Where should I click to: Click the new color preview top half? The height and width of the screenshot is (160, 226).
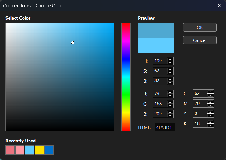pos(156,30)
